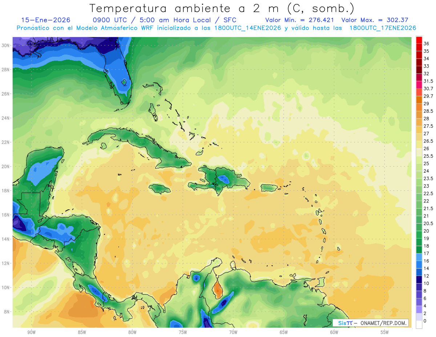Click the legend value '26.5'
Viewport: 436px width, 337px height.
click(x=428, y=141)
